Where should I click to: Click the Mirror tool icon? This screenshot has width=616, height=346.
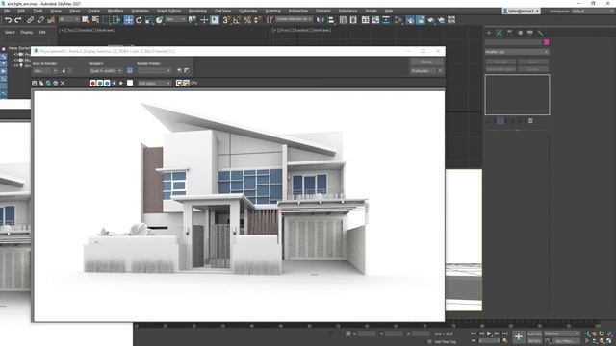(321, 20)
